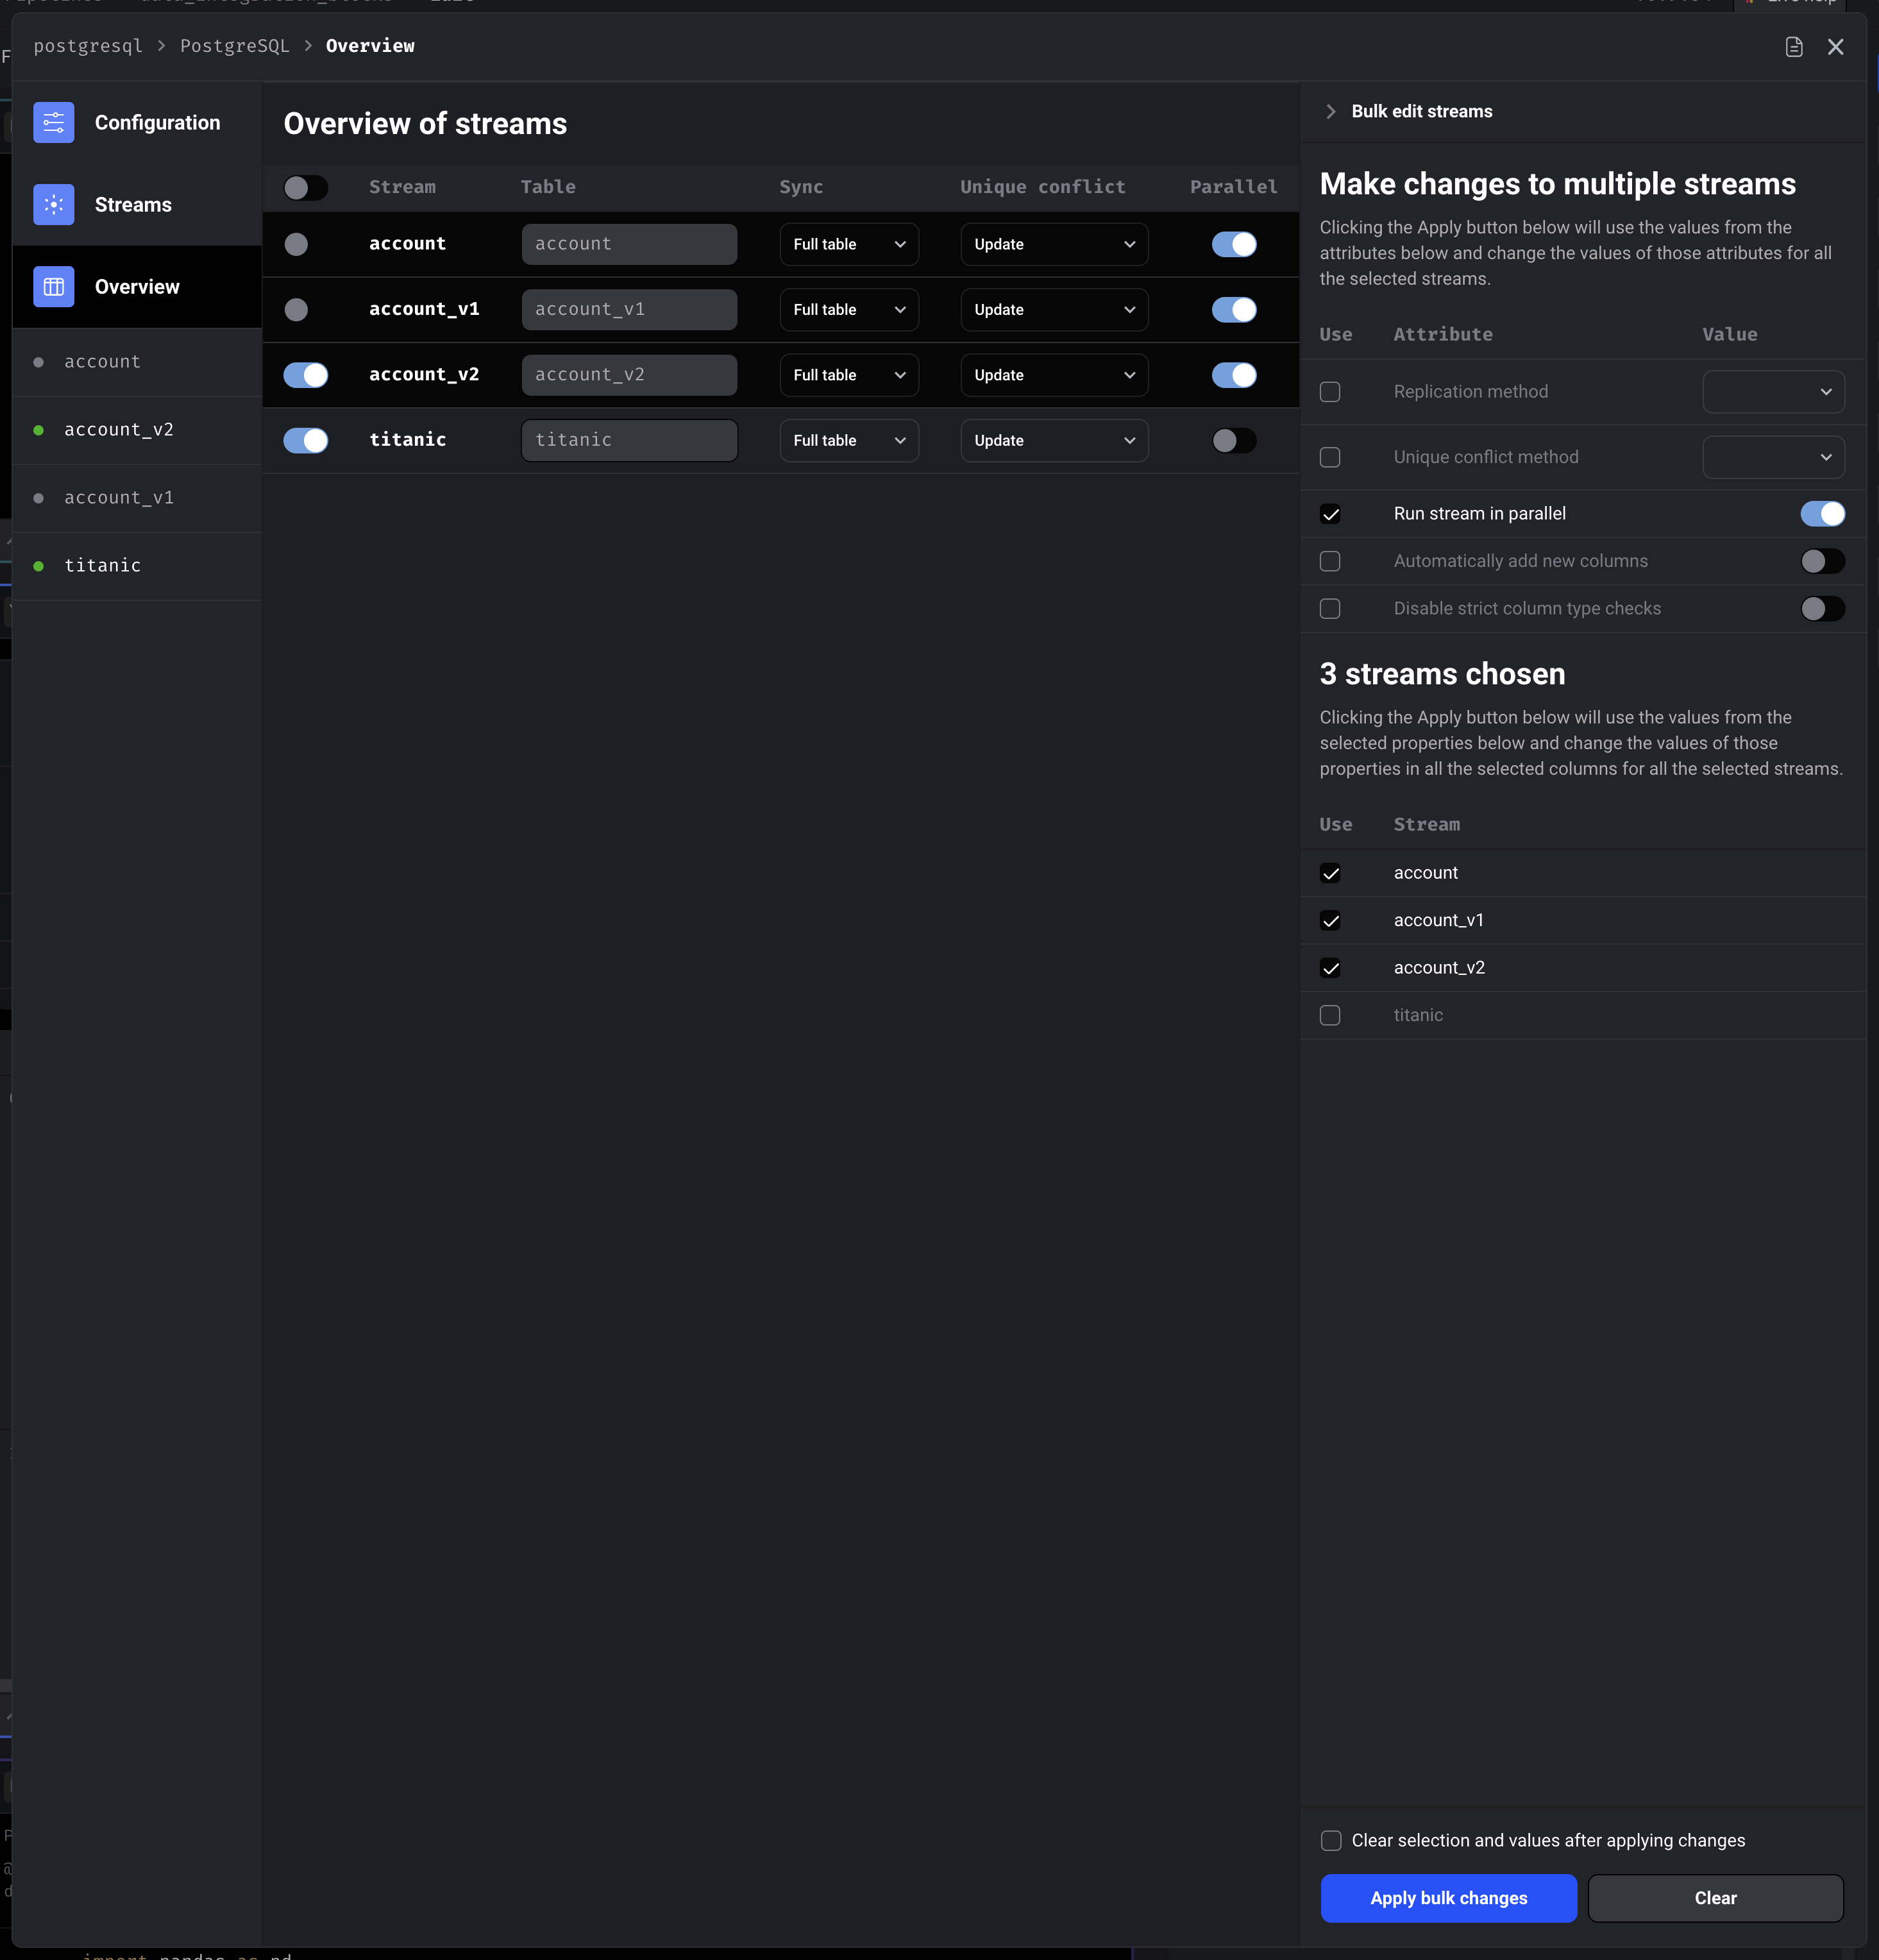Select the Overview section
The width and height of the screenshot is (1879, 1960).
(137, 287)
